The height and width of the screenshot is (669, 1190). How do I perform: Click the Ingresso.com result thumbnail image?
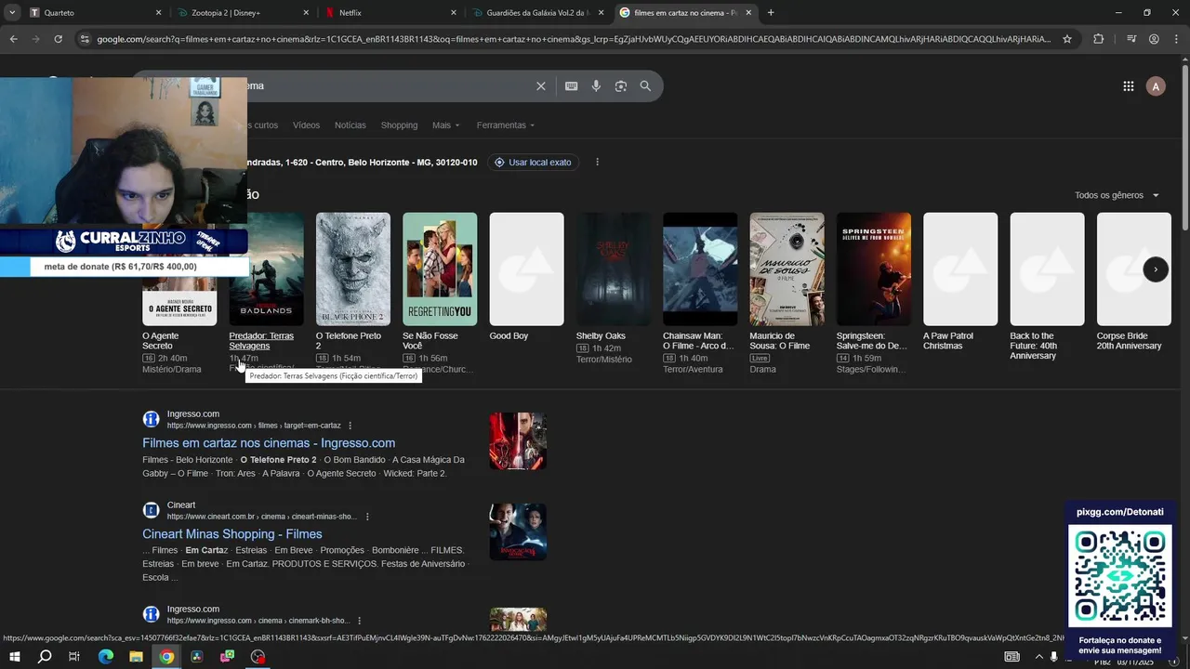click(518, 441)
